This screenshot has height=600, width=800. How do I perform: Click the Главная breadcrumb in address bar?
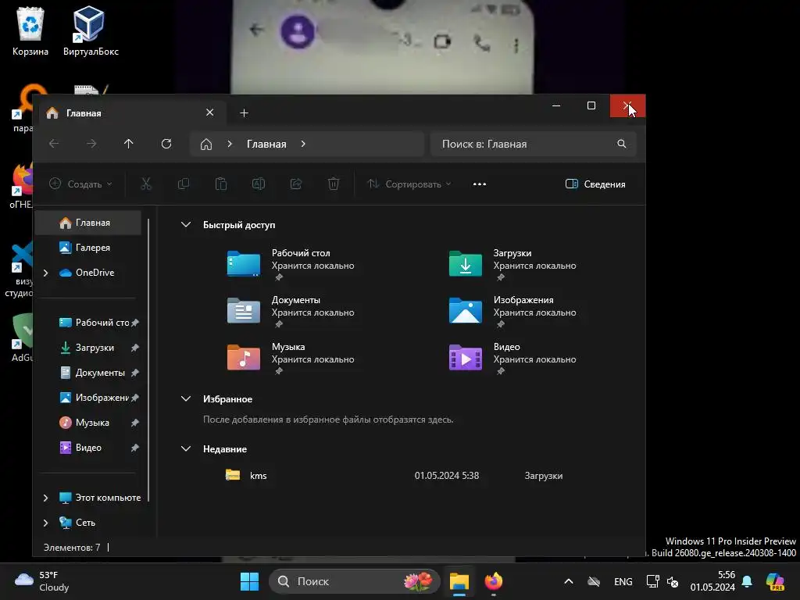[x=266, y=144]
